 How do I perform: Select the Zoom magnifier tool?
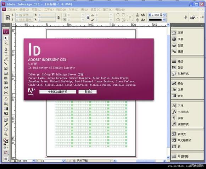click(x=6, y=134)
